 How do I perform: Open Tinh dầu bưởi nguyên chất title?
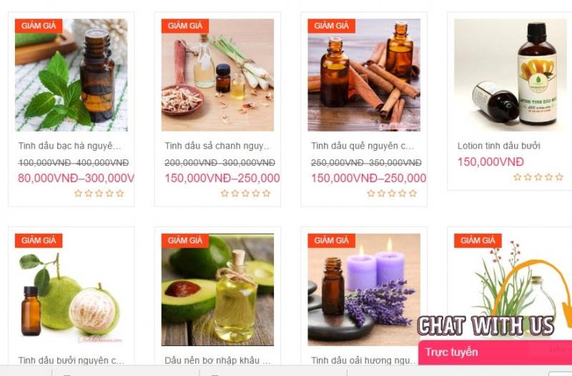71,360
